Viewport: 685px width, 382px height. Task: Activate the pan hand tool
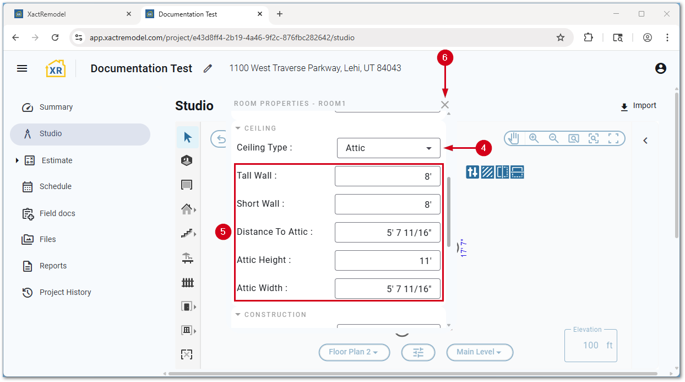[x=513, y=138]
